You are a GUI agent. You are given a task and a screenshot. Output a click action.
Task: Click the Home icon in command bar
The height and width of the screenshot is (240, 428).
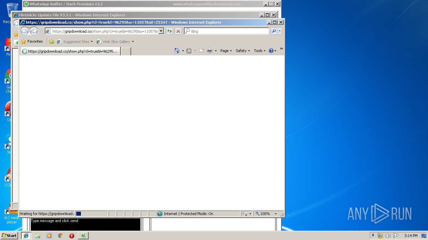(x=177, y=51)
